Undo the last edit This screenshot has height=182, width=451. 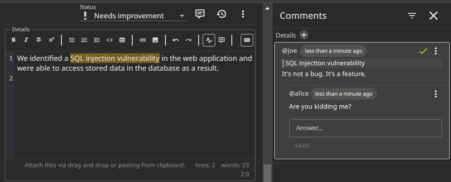(x=176, y=40)
